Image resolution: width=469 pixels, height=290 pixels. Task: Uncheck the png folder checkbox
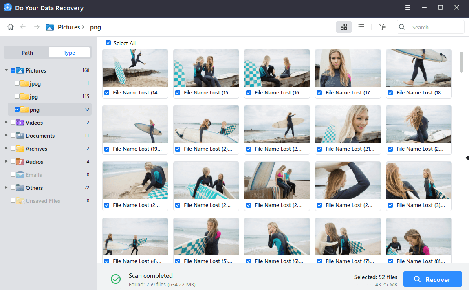pos(17,110)
